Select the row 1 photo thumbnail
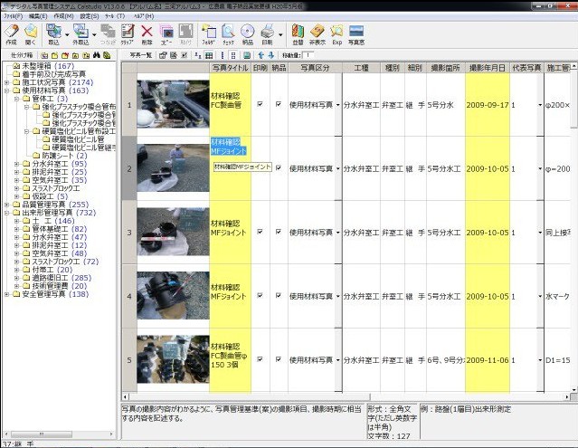Viewport: 578px width, 448px height. point(173,104)
